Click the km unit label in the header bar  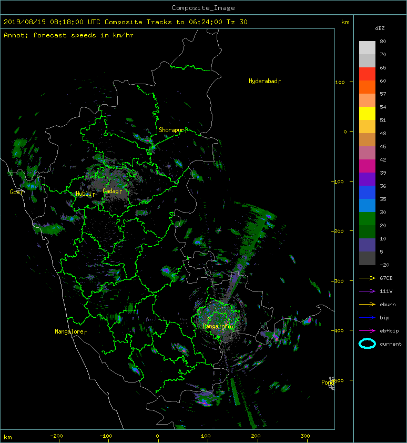click(345, 22)
